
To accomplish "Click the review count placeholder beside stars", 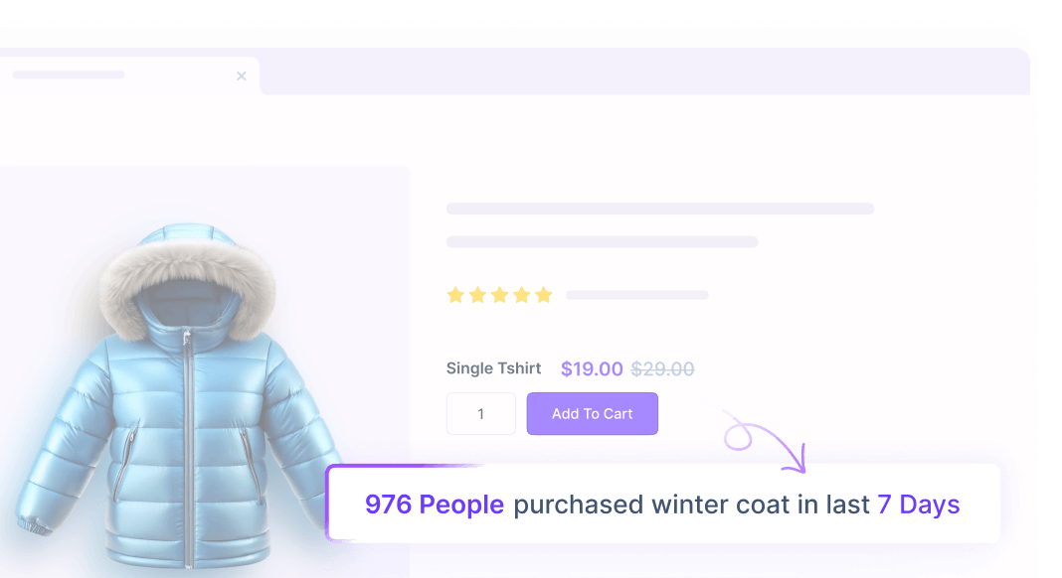I will 637,295.
